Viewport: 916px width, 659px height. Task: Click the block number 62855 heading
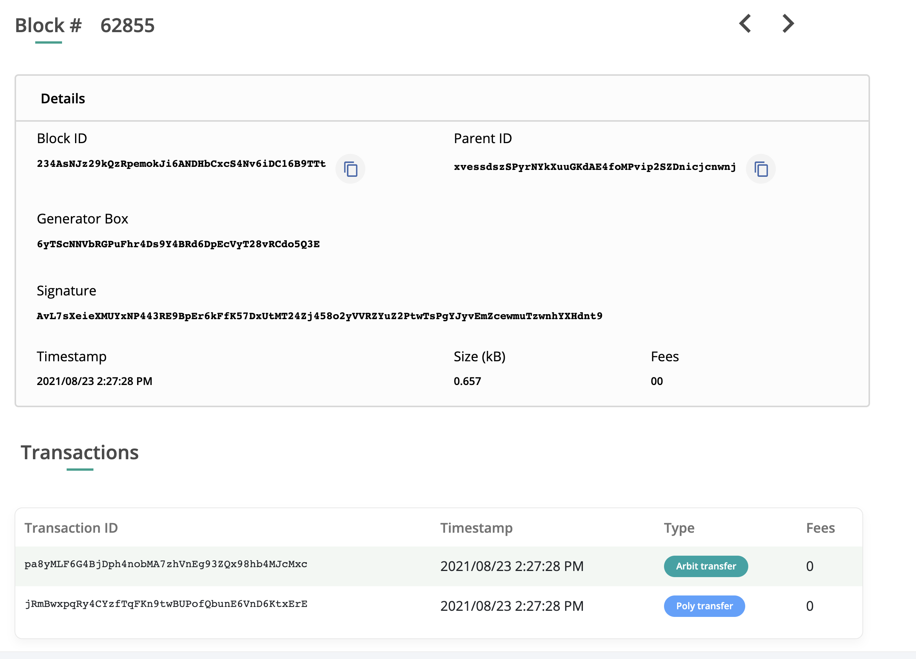tap(127, 25)
